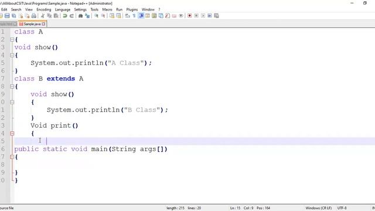Open the View menu

tap(29, 9)
